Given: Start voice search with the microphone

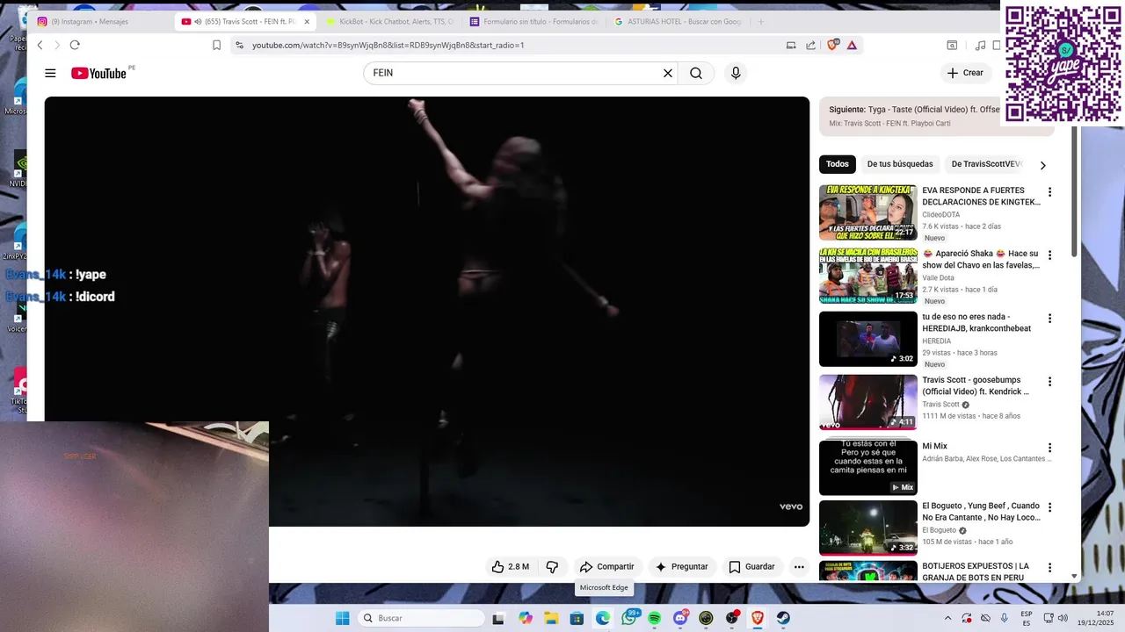Looking at the screenshot, I should tap(736, 74).
